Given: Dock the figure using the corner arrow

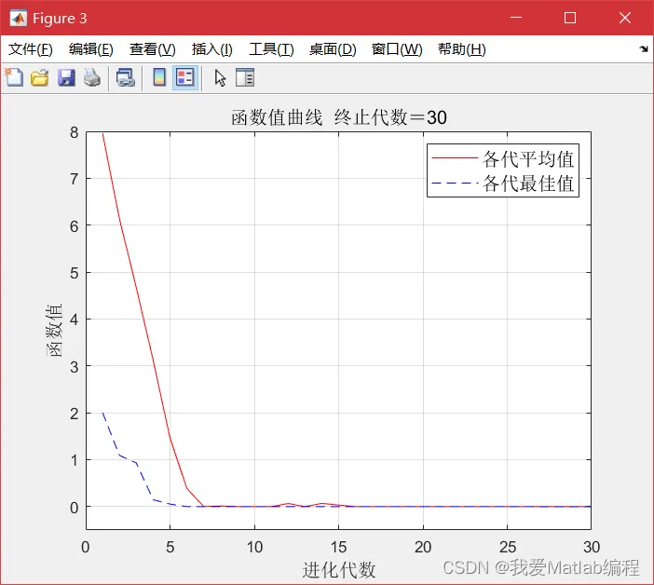Looking at the screenshot, I should 644,49.
